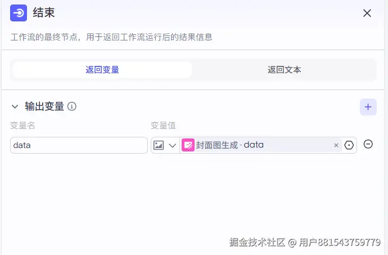Remove the data variable row
Image resolution: width=388 pixels, height=255 pixels.
[x=368, y=144]
